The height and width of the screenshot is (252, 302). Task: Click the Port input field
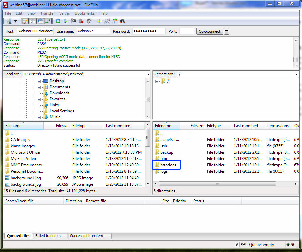coord(187,31)
